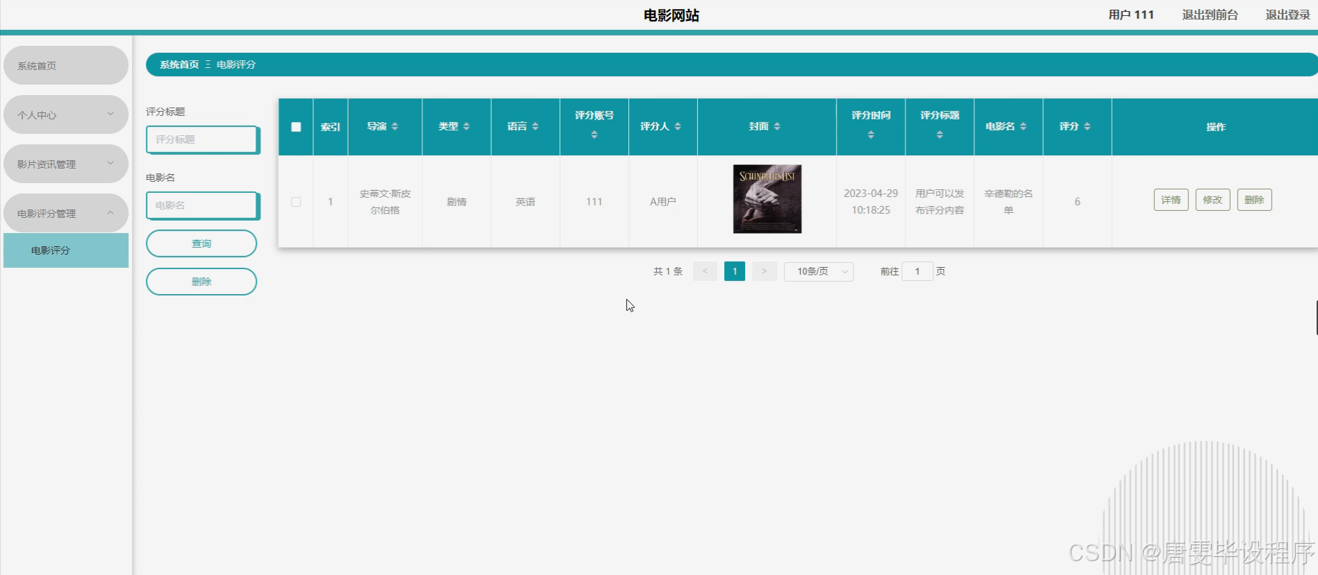This screenshot has height=575, width=1318.
Task: Open 详情 for the Schindler's List row
Action: coord(1171,200)
